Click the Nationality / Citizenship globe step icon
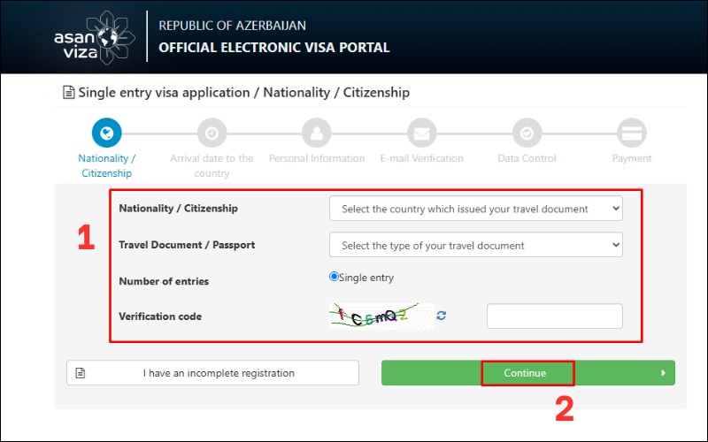The height and width of the screenshot is (442, 708). [x=106, y=134]
